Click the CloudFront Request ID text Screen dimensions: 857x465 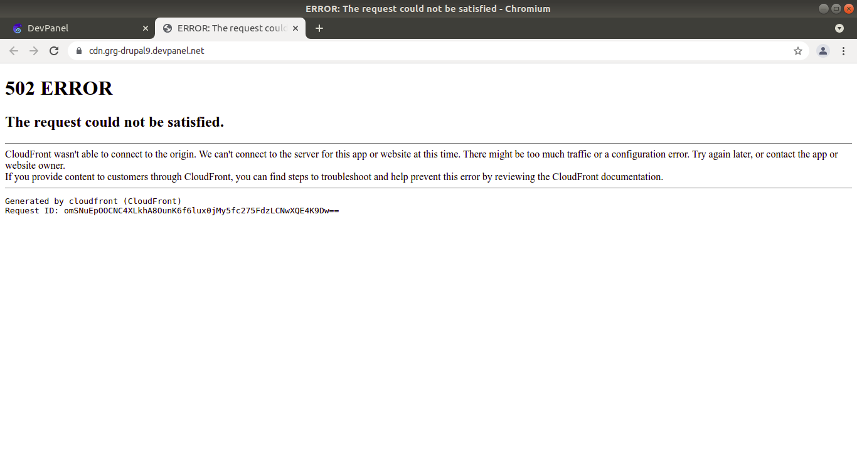172,210
